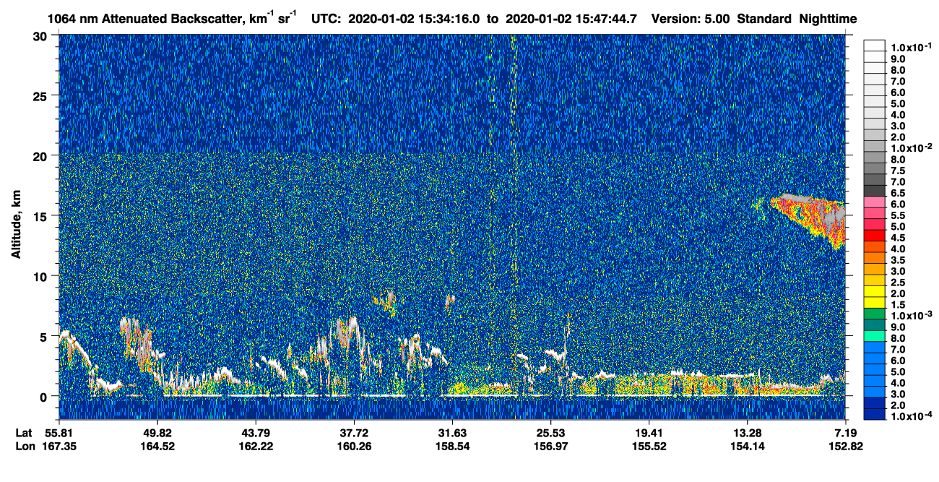Click the longitude value "162.22"
This screenshot has height=482, width=939.
[x=255, y=446]
